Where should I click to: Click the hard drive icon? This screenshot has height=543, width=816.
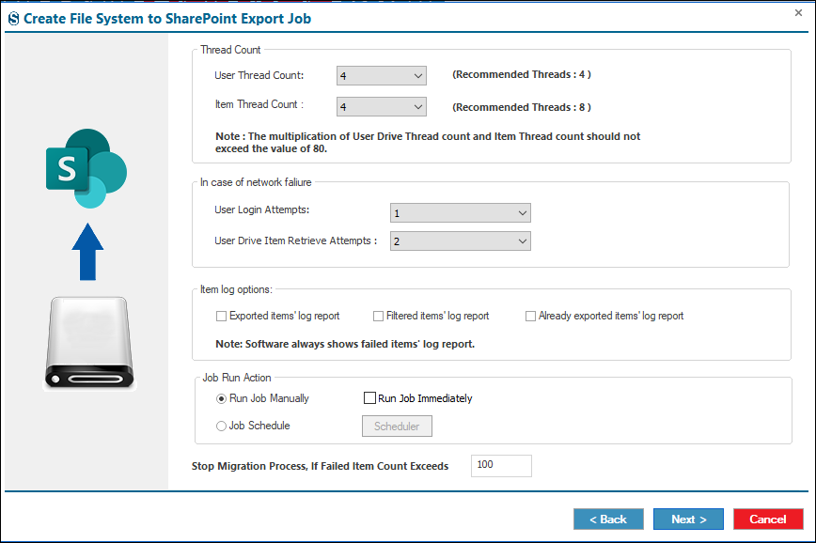[x=89, y=343]
